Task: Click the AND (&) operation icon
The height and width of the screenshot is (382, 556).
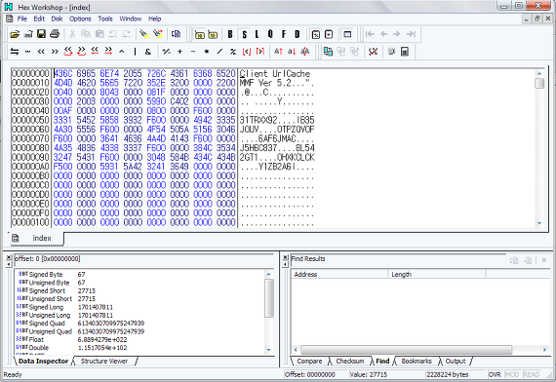Action: point(148,52)
